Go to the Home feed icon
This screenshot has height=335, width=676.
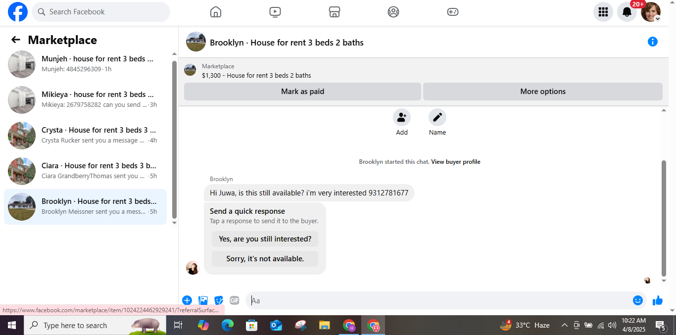[216, 12]
